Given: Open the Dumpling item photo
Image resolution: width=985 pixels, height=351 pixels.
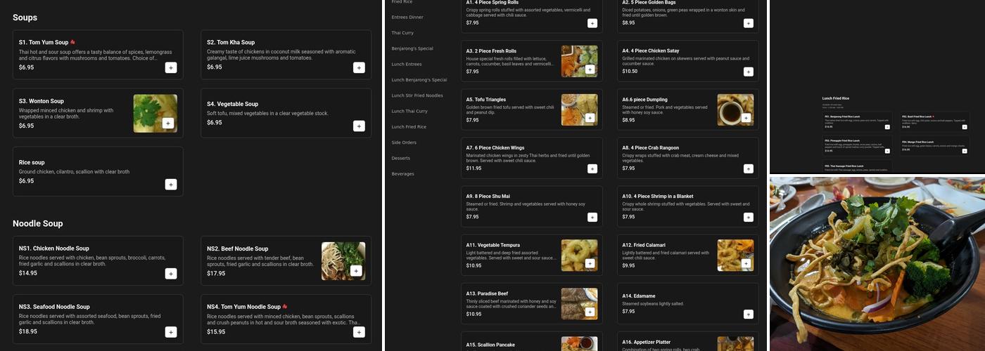Looking at the screenshot, I should [736, 110].
